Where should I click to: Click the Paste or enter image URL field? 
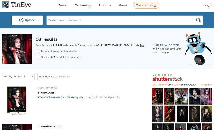pyautogui.click(x=121, y=20)
